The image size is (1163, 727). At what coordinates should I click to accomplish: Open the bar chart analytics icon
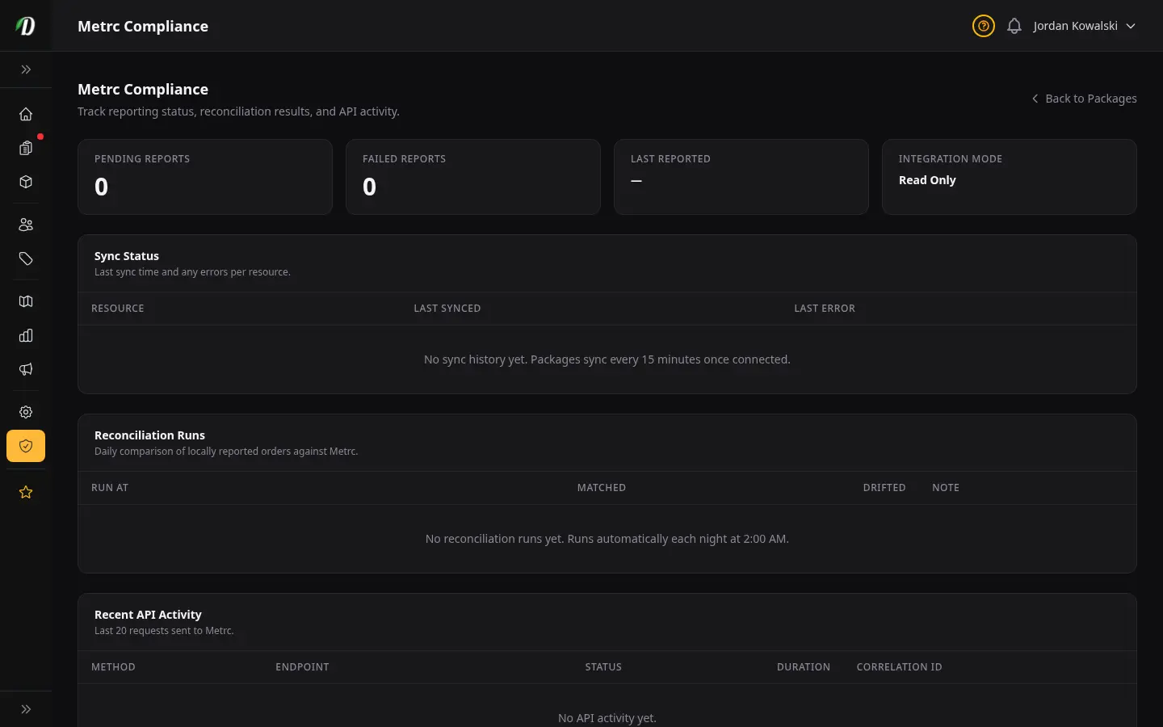[x=26, y=335]
